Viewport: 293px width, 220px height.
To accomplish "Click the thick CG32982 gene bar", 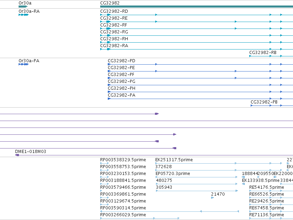I will 197,7.
